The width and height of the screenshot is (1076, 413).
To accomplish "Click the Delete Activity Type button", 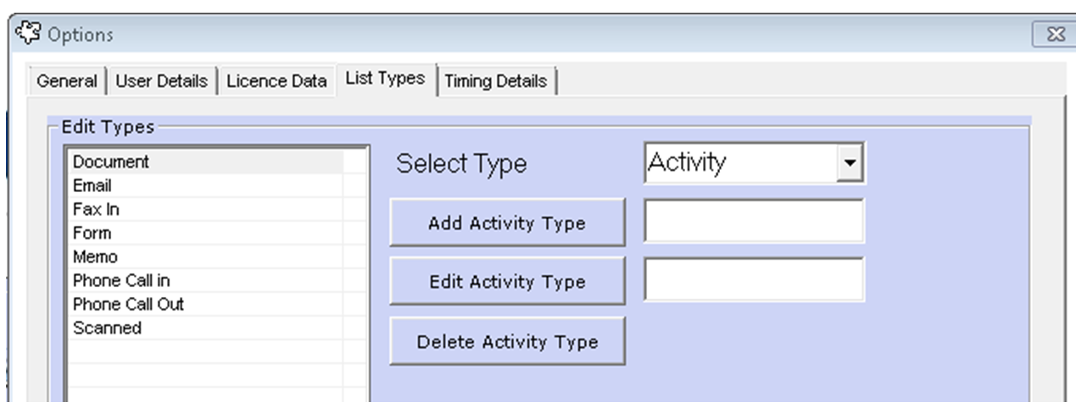I will click(507, 341).
